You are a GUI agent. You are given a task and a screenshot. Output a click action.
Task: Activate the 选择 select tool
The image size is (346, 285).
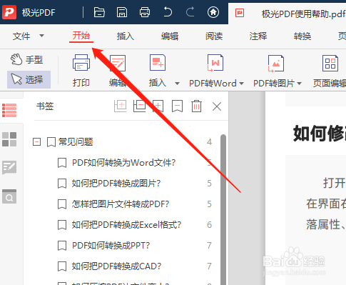tap(29, 79)
